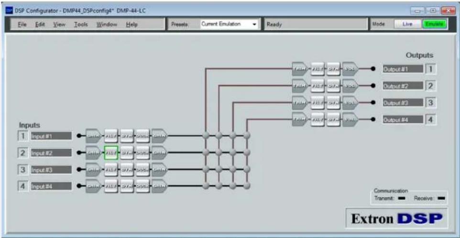
Task: Open the Help menu
Action: [x=131, y=25]
